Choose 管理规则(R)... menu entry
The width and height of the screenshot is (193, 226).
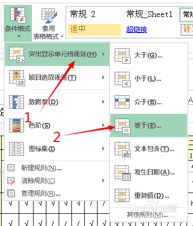click(57, 194)
